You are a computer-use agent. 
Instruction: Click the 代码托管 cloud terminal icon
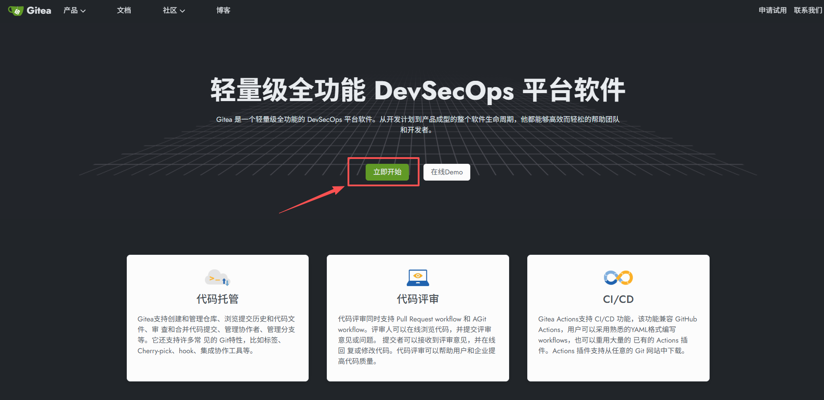218,278
